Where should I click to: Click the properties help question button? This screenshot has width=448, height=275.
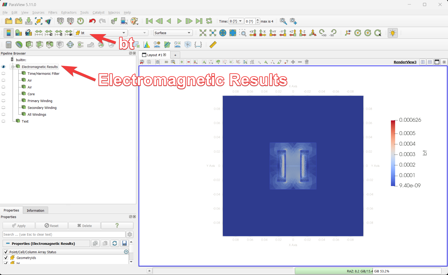pyautogui.click(x=117, y=226)
